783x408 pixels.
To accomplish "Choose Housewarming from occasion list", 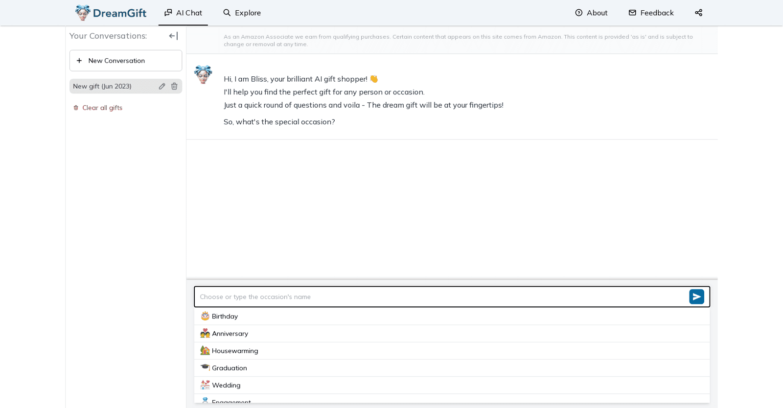I will tap(234, 351).
